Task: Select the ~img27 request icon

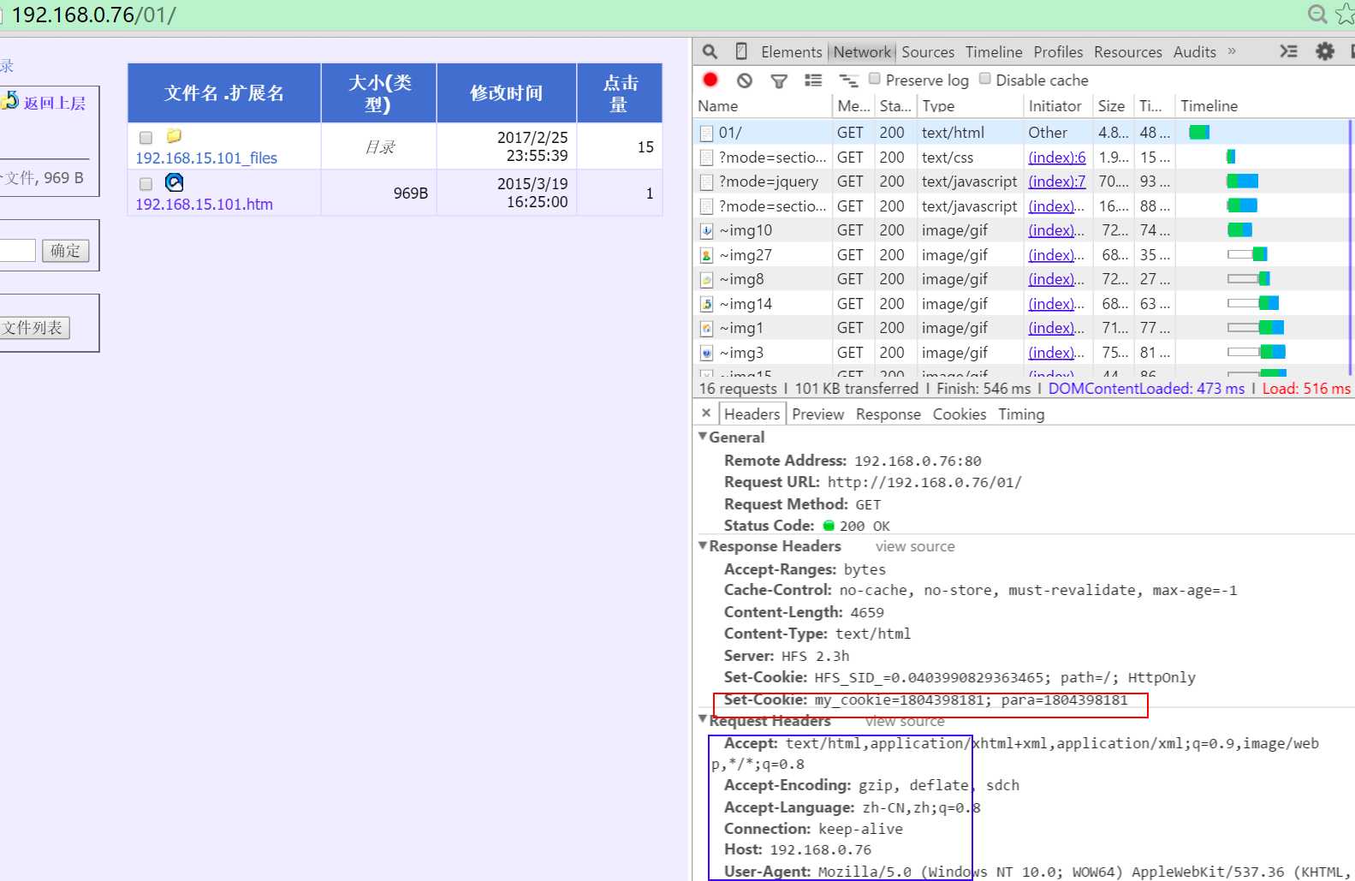Action: [x=706, y=255]
